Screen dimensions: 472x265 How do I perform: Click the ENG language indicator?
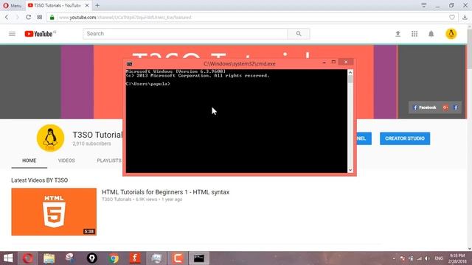point(439,258)
